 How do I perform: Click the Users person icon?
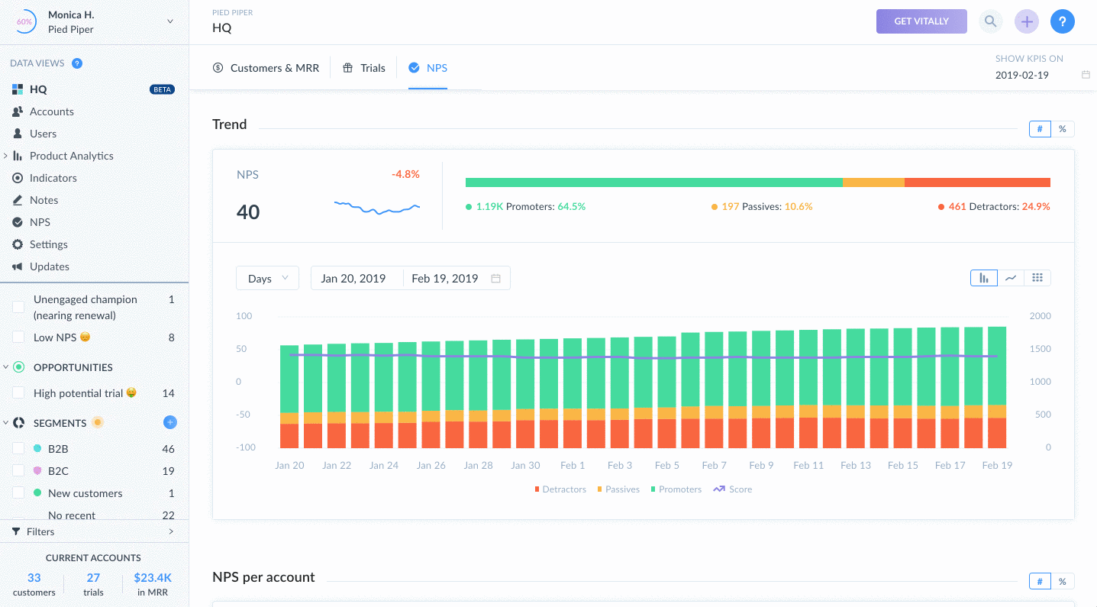(x=18, y=134)
